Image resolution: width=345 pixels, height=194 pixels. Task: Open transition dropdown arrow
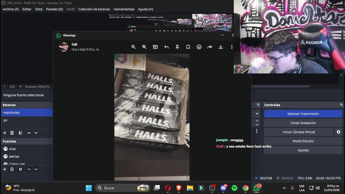pos(257,114)
